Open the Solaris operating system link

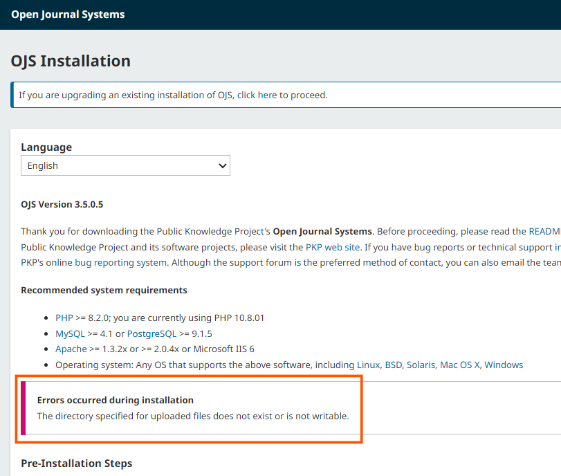[421, 365]
